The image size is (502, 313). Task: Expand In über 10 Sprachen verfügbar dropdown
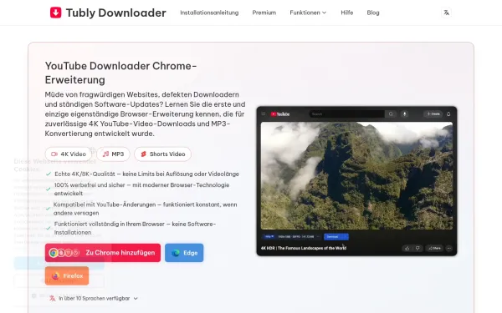coord(94,298)
